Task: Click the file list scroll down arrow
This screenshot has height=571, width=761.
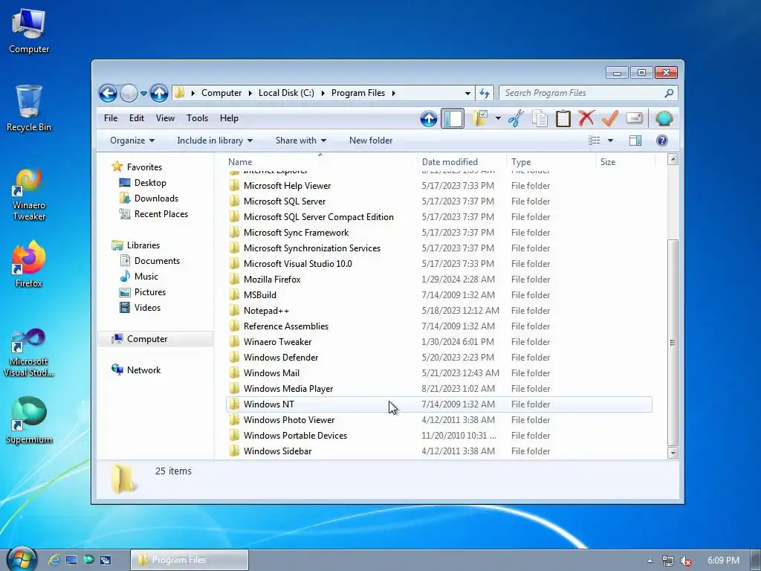Action: pyautogui.click(x=673, y=453)
